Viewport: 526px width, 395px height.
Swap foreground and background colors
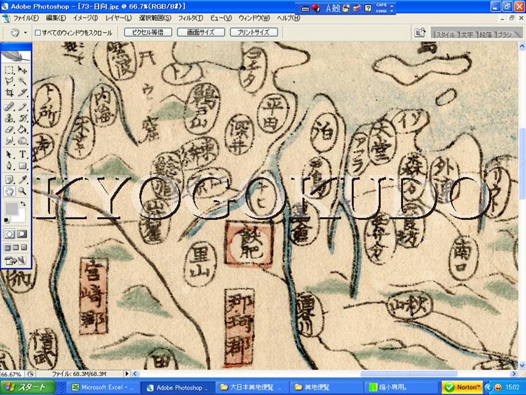pyautogui.click(x=23, y=204)
